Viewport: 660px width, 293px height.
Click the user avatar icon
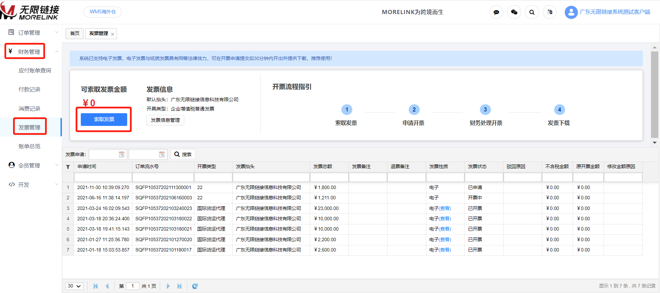571,12
